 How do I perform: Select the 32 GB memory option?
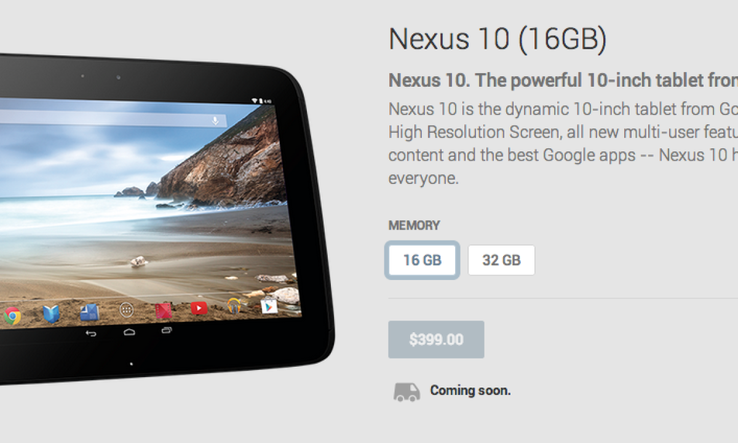pos(501,260)
